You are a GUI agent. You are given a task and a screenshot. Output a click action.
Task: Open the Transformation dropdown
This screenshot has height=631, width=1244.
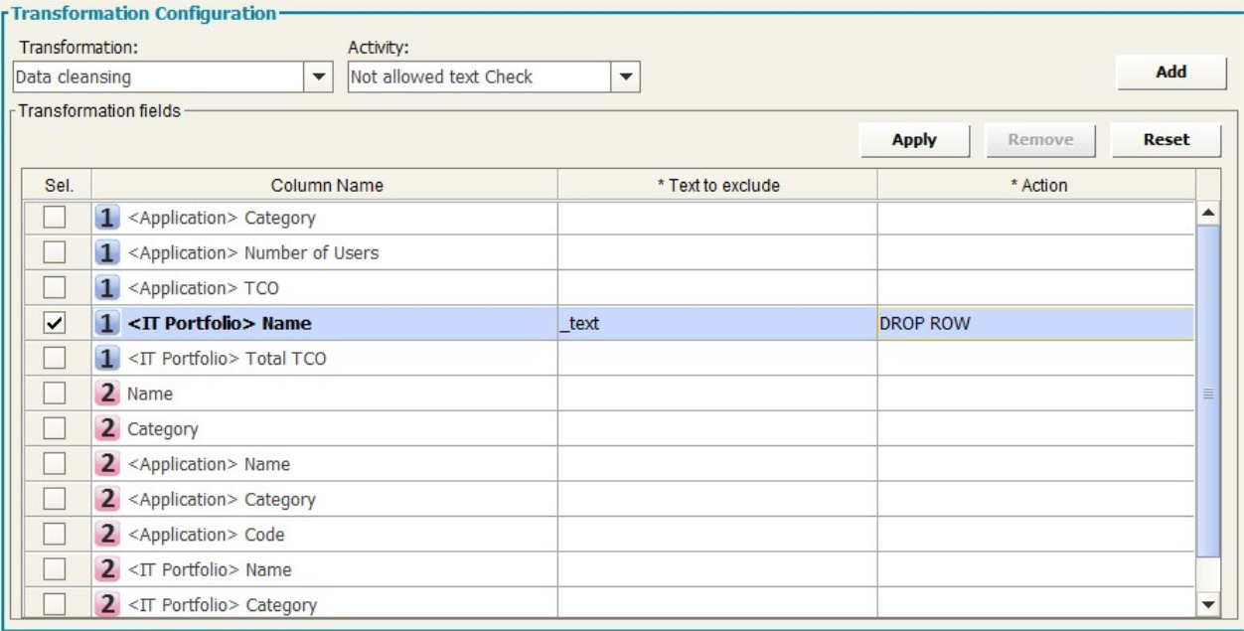[x=318, y=77]
